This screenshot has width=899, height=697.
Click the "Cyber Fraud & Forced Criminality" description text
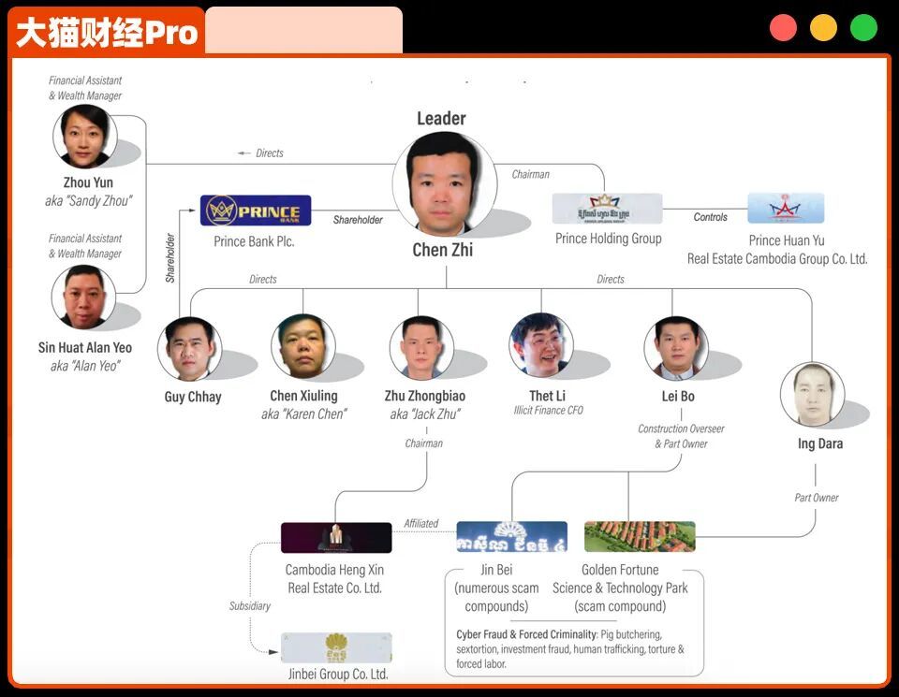point(570,649)
